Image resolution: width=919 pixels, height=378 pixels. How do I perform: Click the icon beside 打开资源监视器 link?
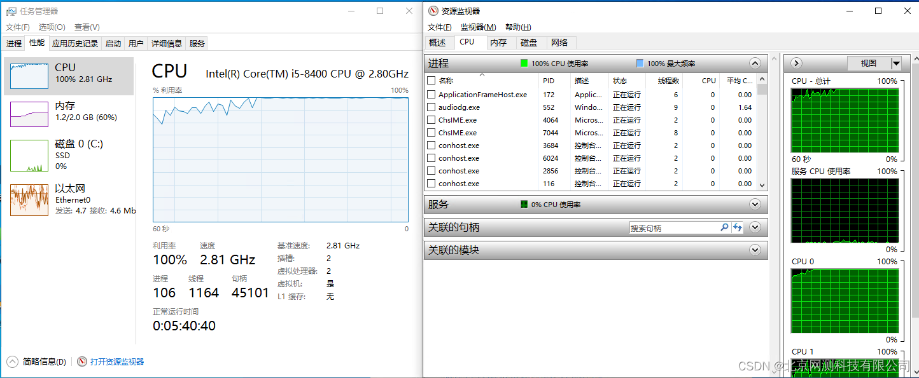coord(82,361)
